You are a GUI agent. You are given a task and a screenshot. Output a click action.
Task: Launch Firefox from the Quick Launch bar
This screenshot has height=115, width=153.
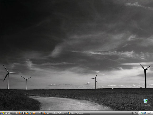(x=20, y=113)
